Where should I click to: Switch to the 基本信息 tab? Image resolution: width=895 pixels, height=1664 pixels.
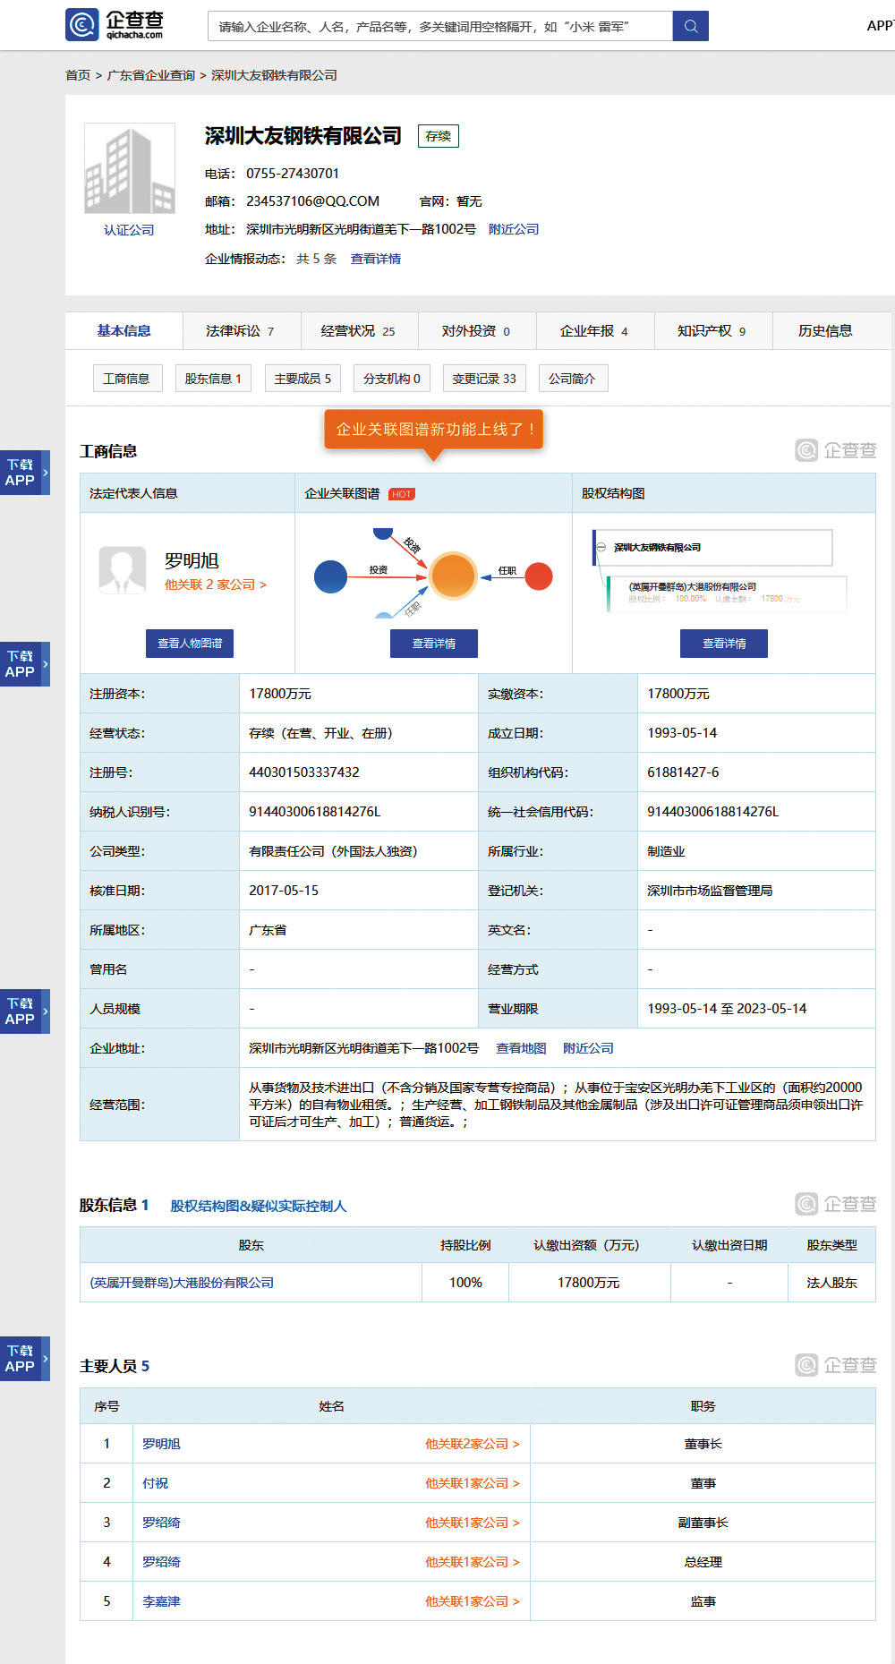tap(124, 331)
